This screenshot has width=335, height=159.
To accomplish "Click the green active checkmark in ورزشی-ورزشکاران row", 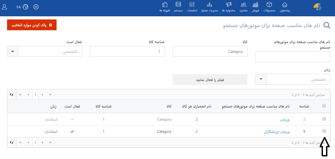I will [72, 131].
